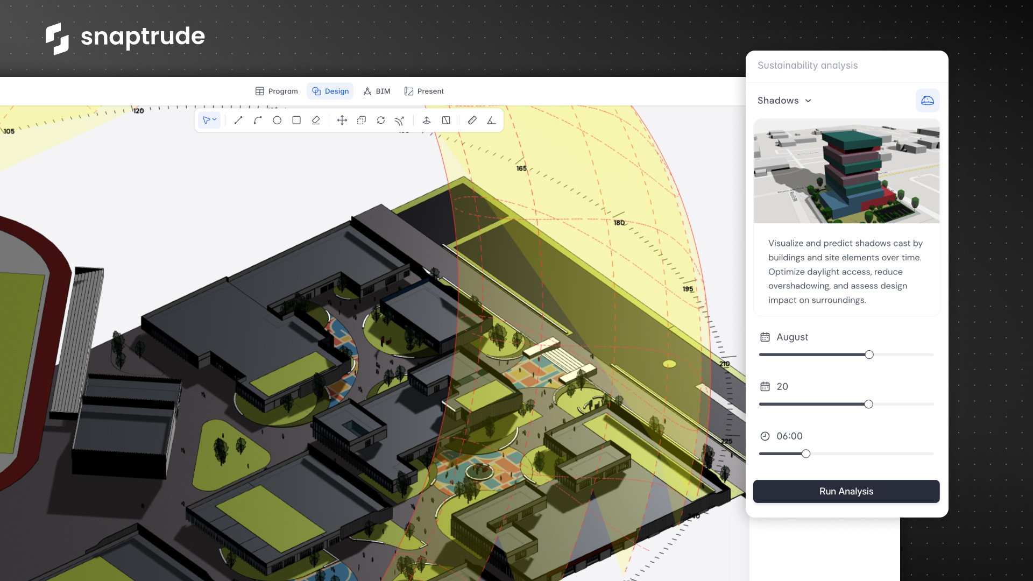The width and height of the screenshot is (1033, 581).
Task: Select the Ruler measure tool
Action: (x=472, y=121)
